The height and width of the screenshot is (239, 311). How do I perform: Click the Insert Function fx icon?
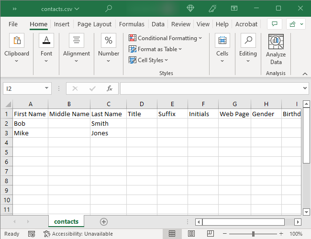pyautogui.click(x=110, y=88)
